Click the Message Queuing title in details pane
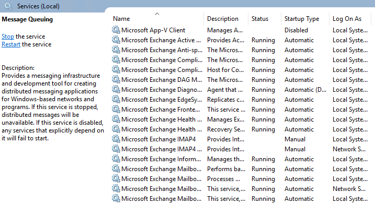This screenshot has width=375, height=204. [x=27, y=19]
